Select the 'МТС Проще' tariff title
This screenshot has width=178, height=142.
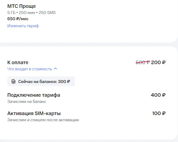pos(22,6)
